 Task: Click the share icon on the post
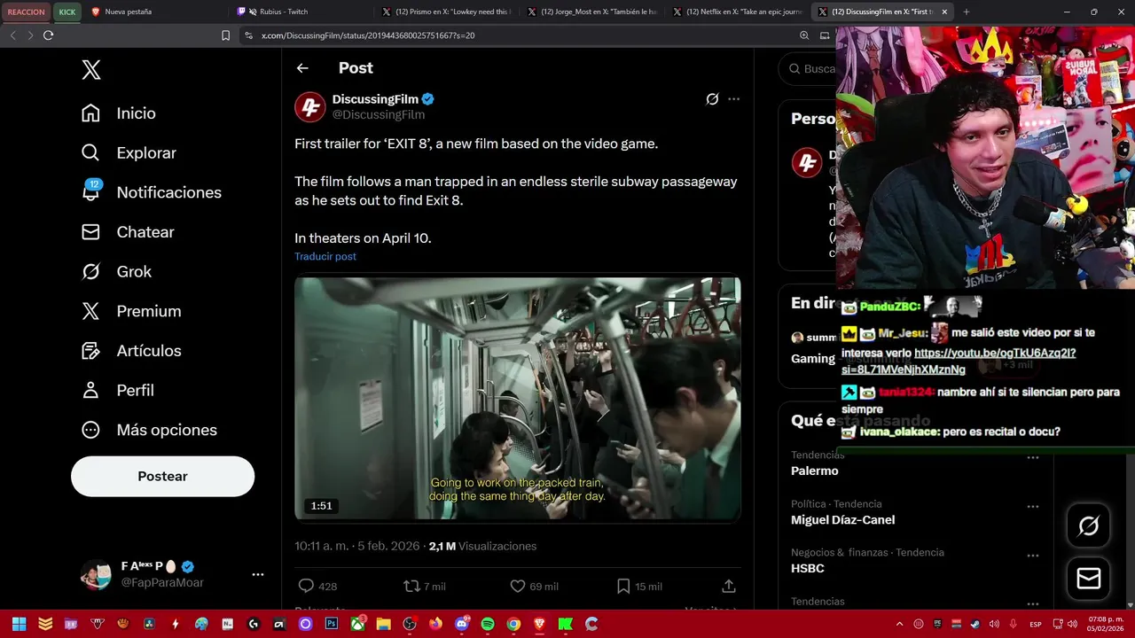[729, 587]
